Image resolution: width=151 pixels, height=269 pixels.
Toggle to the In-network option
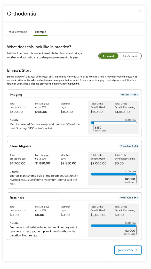click(109, 56)
